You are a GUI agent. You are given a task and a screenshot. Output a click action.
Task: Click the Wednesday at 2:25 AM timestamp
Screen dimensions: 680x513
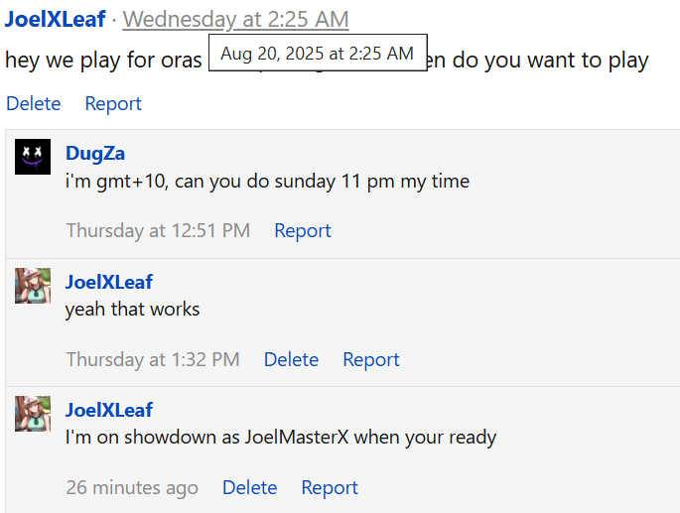pos(235,20)
